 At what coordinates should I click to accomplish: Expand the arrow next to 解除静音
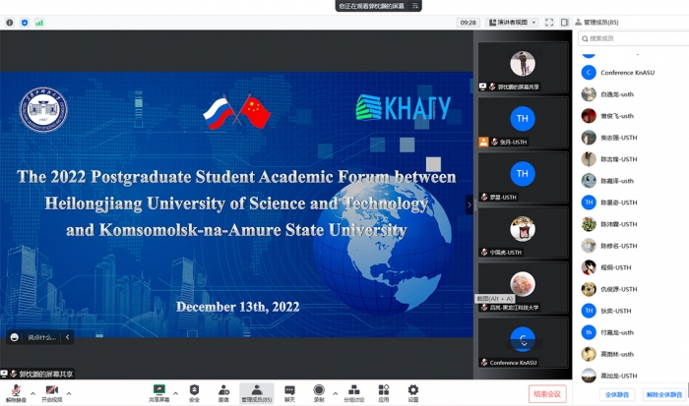tap(32, 393)
